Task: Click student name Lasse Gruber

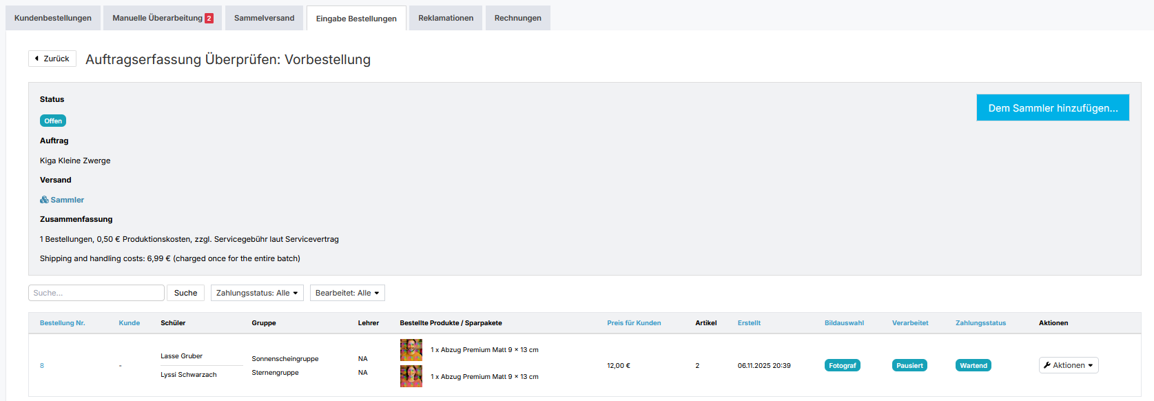Action: 182,356
